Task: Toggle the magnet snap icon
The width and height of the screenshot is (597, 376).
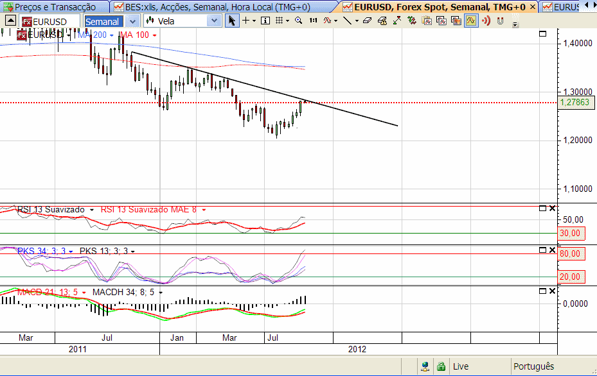Action: (501, 21)
